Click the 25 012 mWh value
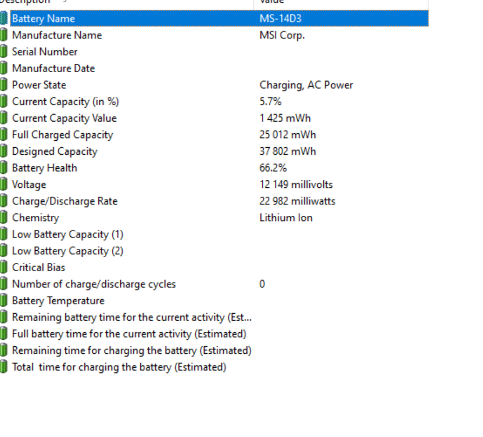Screen dimensions: 483x437 point(288,135)
